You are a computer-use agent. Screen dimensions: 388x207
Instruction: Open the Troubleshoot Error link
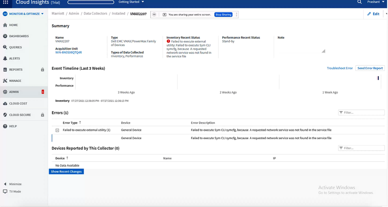click(339, 68)
